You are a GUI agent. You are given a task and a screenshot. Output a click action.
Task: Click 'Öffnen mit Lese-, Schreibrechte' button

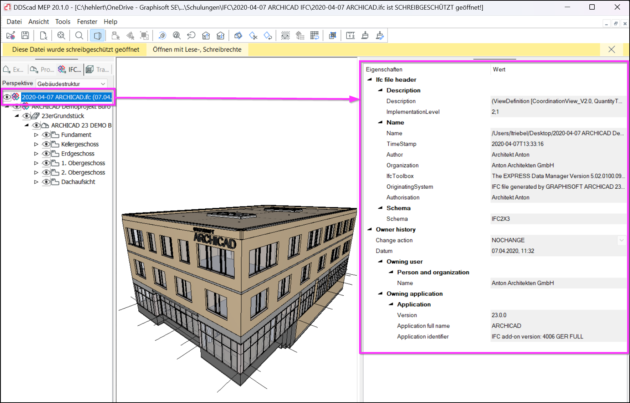pyautogui.click(x=197, y=50)
